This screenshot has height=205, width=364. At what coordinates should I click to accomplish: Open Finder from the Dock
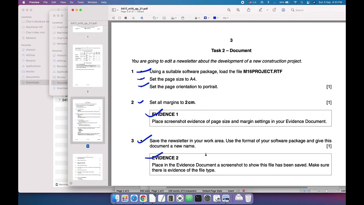(116, 198)
